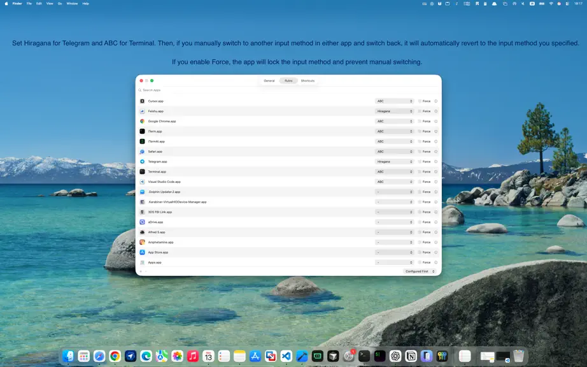Open the Window menu in menu bar
The width and height of the screenshot is (587, 367).
(72, 3)
